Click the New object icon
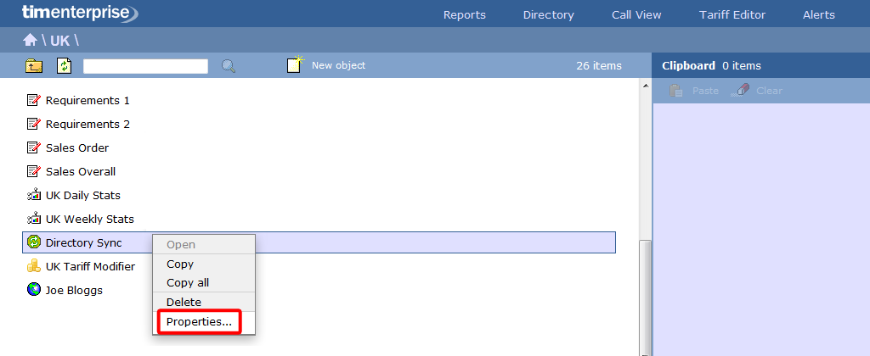This screenshot has width=870, height=356. 295,65
